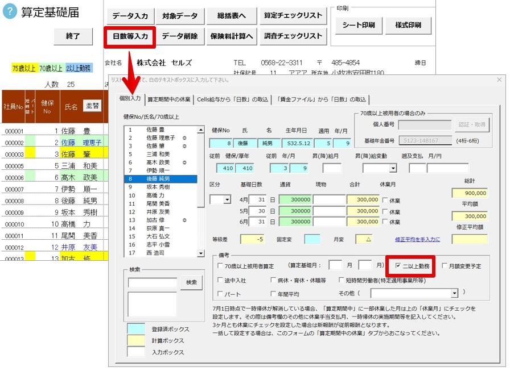Image resolution: width=510 pixels, height=371 pixels.
Task: Uncheck the 二以上勤務 checkbox
Action: tap(398, 265)
